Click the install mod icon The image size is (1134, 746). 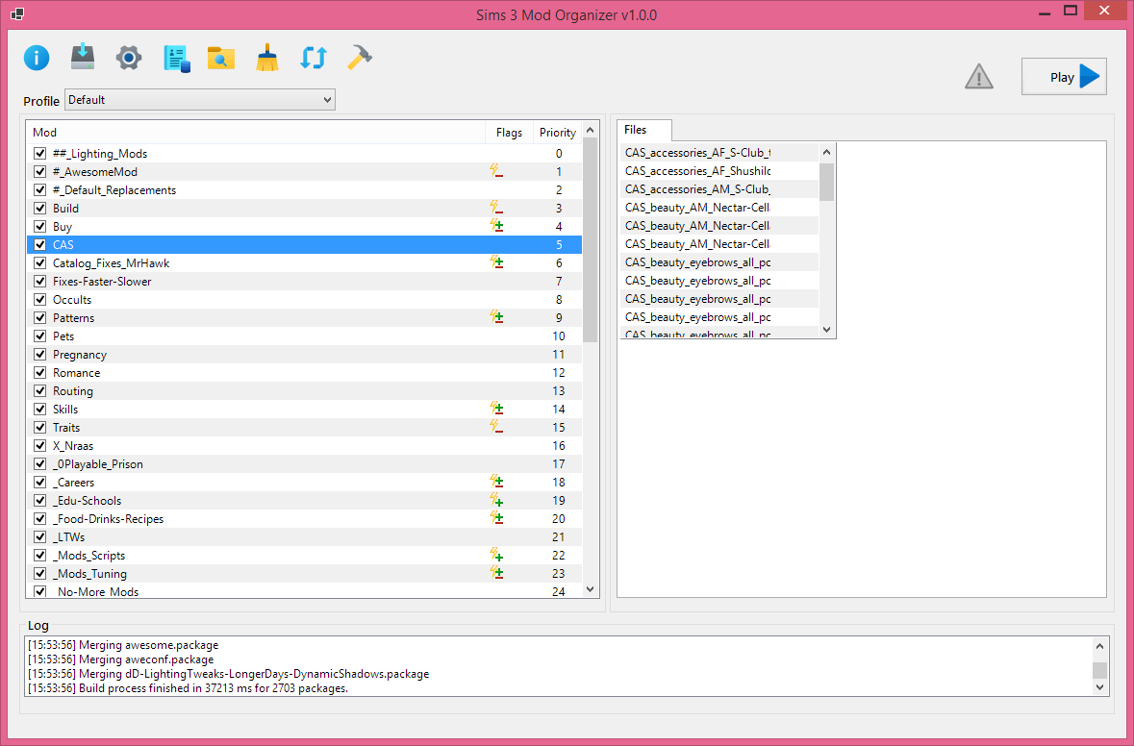tap(82, 58)
